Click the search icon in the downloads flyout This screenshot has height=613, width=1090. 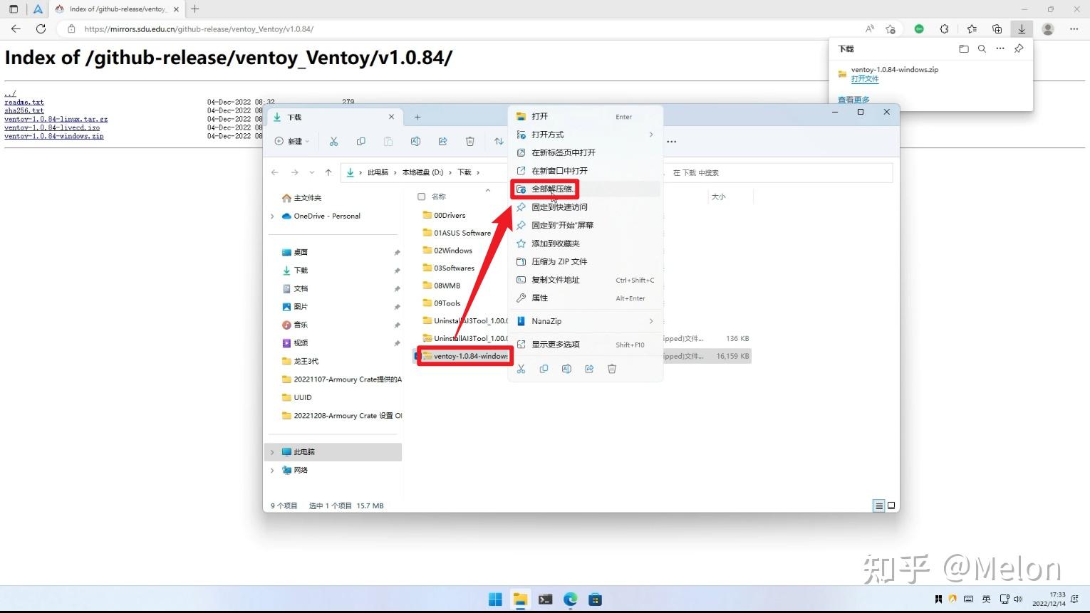[982, 48]
